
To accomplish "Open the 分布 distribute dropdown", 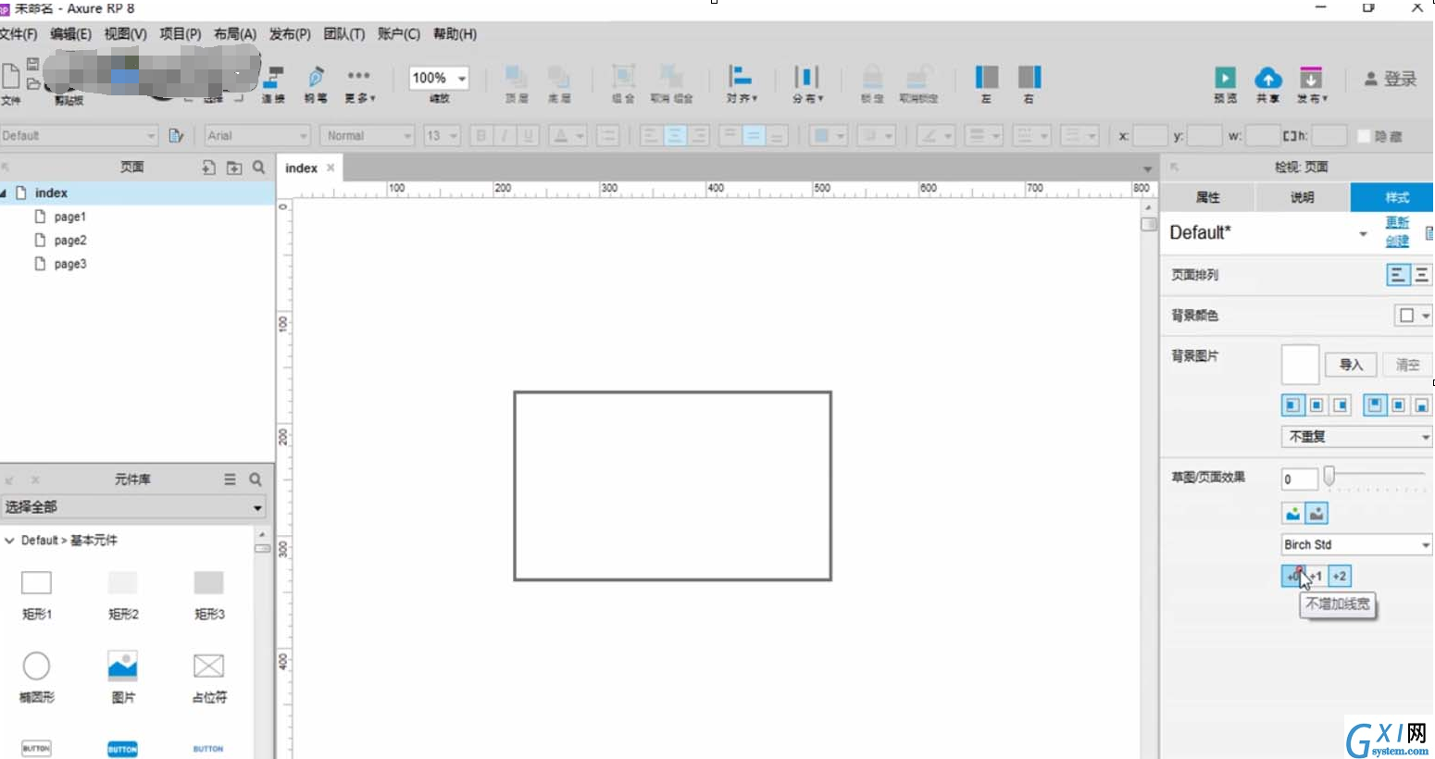I will [807, 83].
